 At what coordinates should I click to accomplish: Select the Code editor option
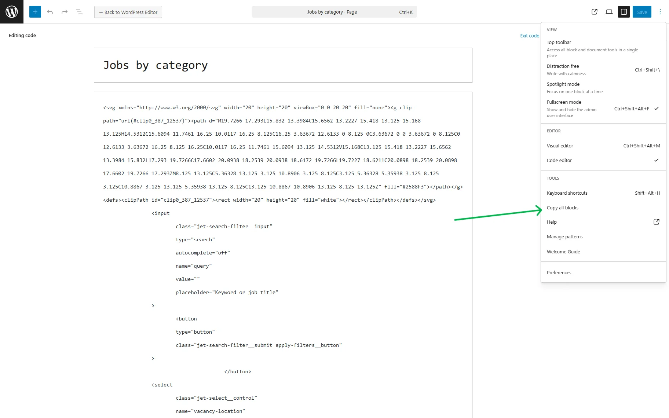603,160
